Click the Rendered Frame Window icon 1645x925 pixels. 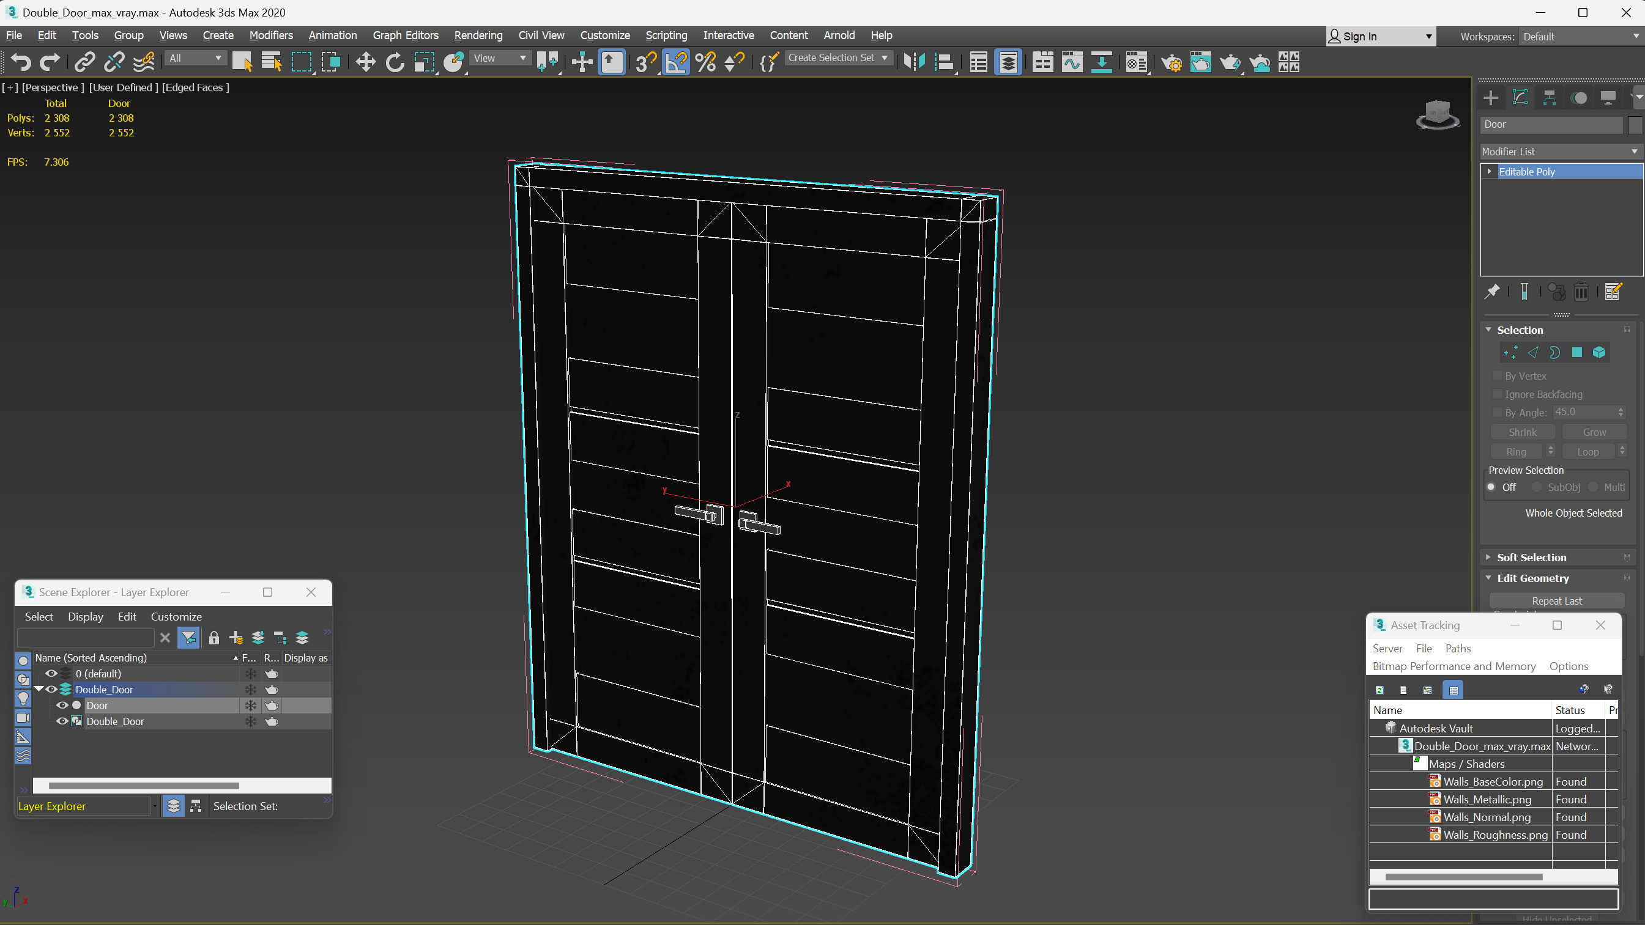[x=1200, y=62]
